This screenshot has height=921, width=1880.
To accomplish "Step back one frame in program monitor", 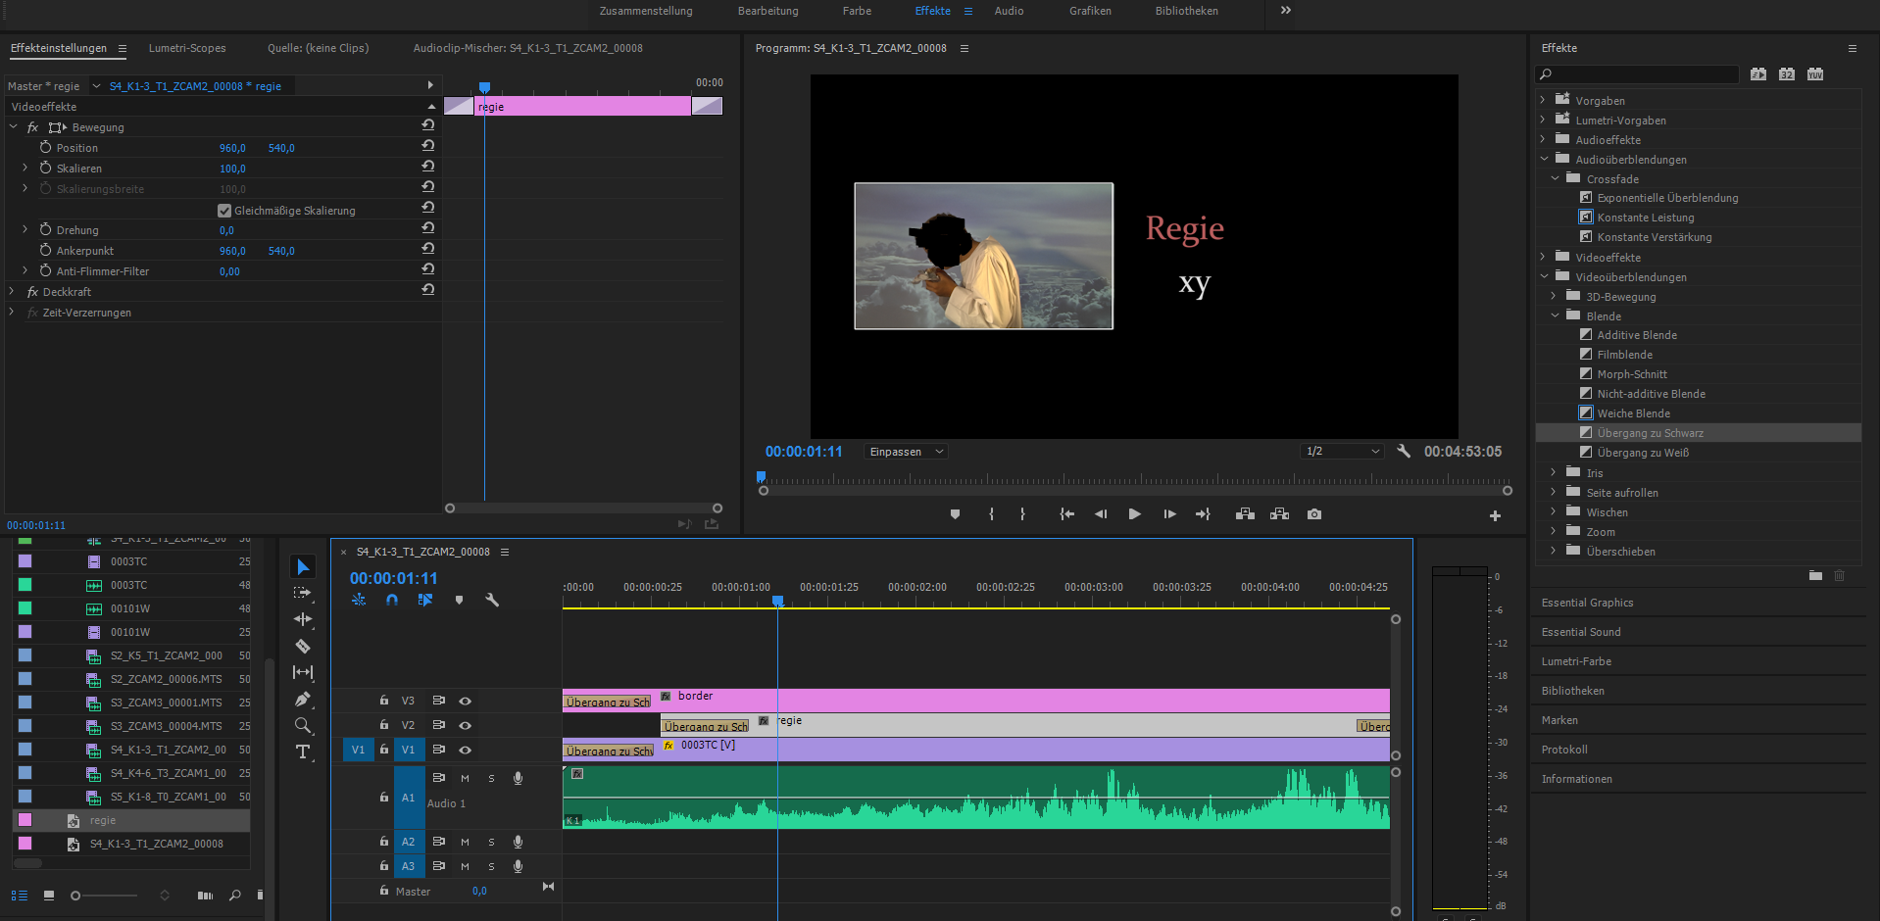I will 1101,514.
